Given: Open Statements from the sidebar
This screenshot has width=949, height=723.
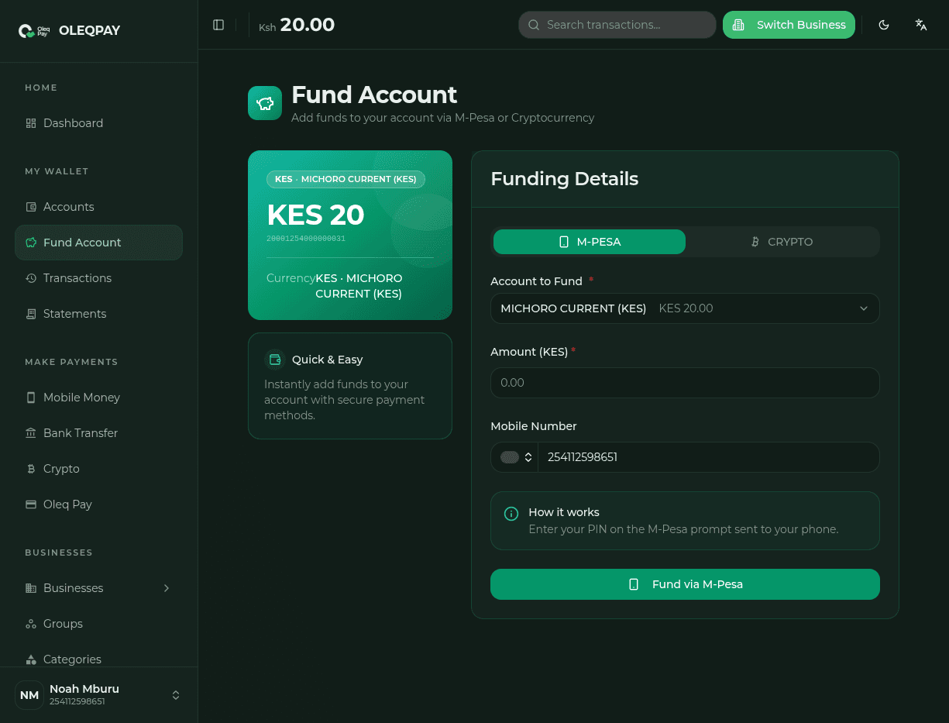Looking at the screenshot, I should pos(98,314).
